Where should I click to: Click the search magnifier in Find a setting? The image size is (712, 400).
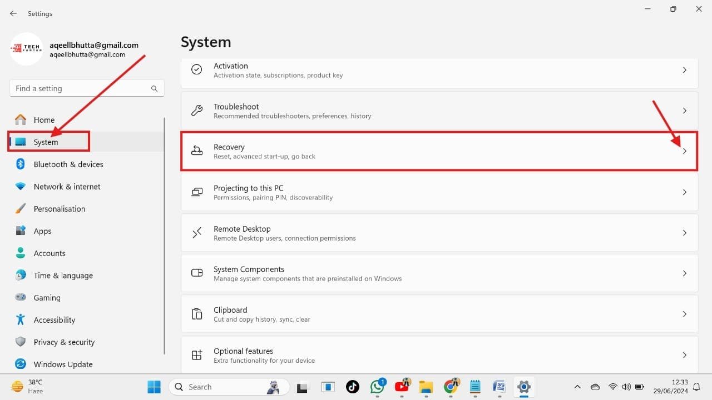tap(154, 88)
